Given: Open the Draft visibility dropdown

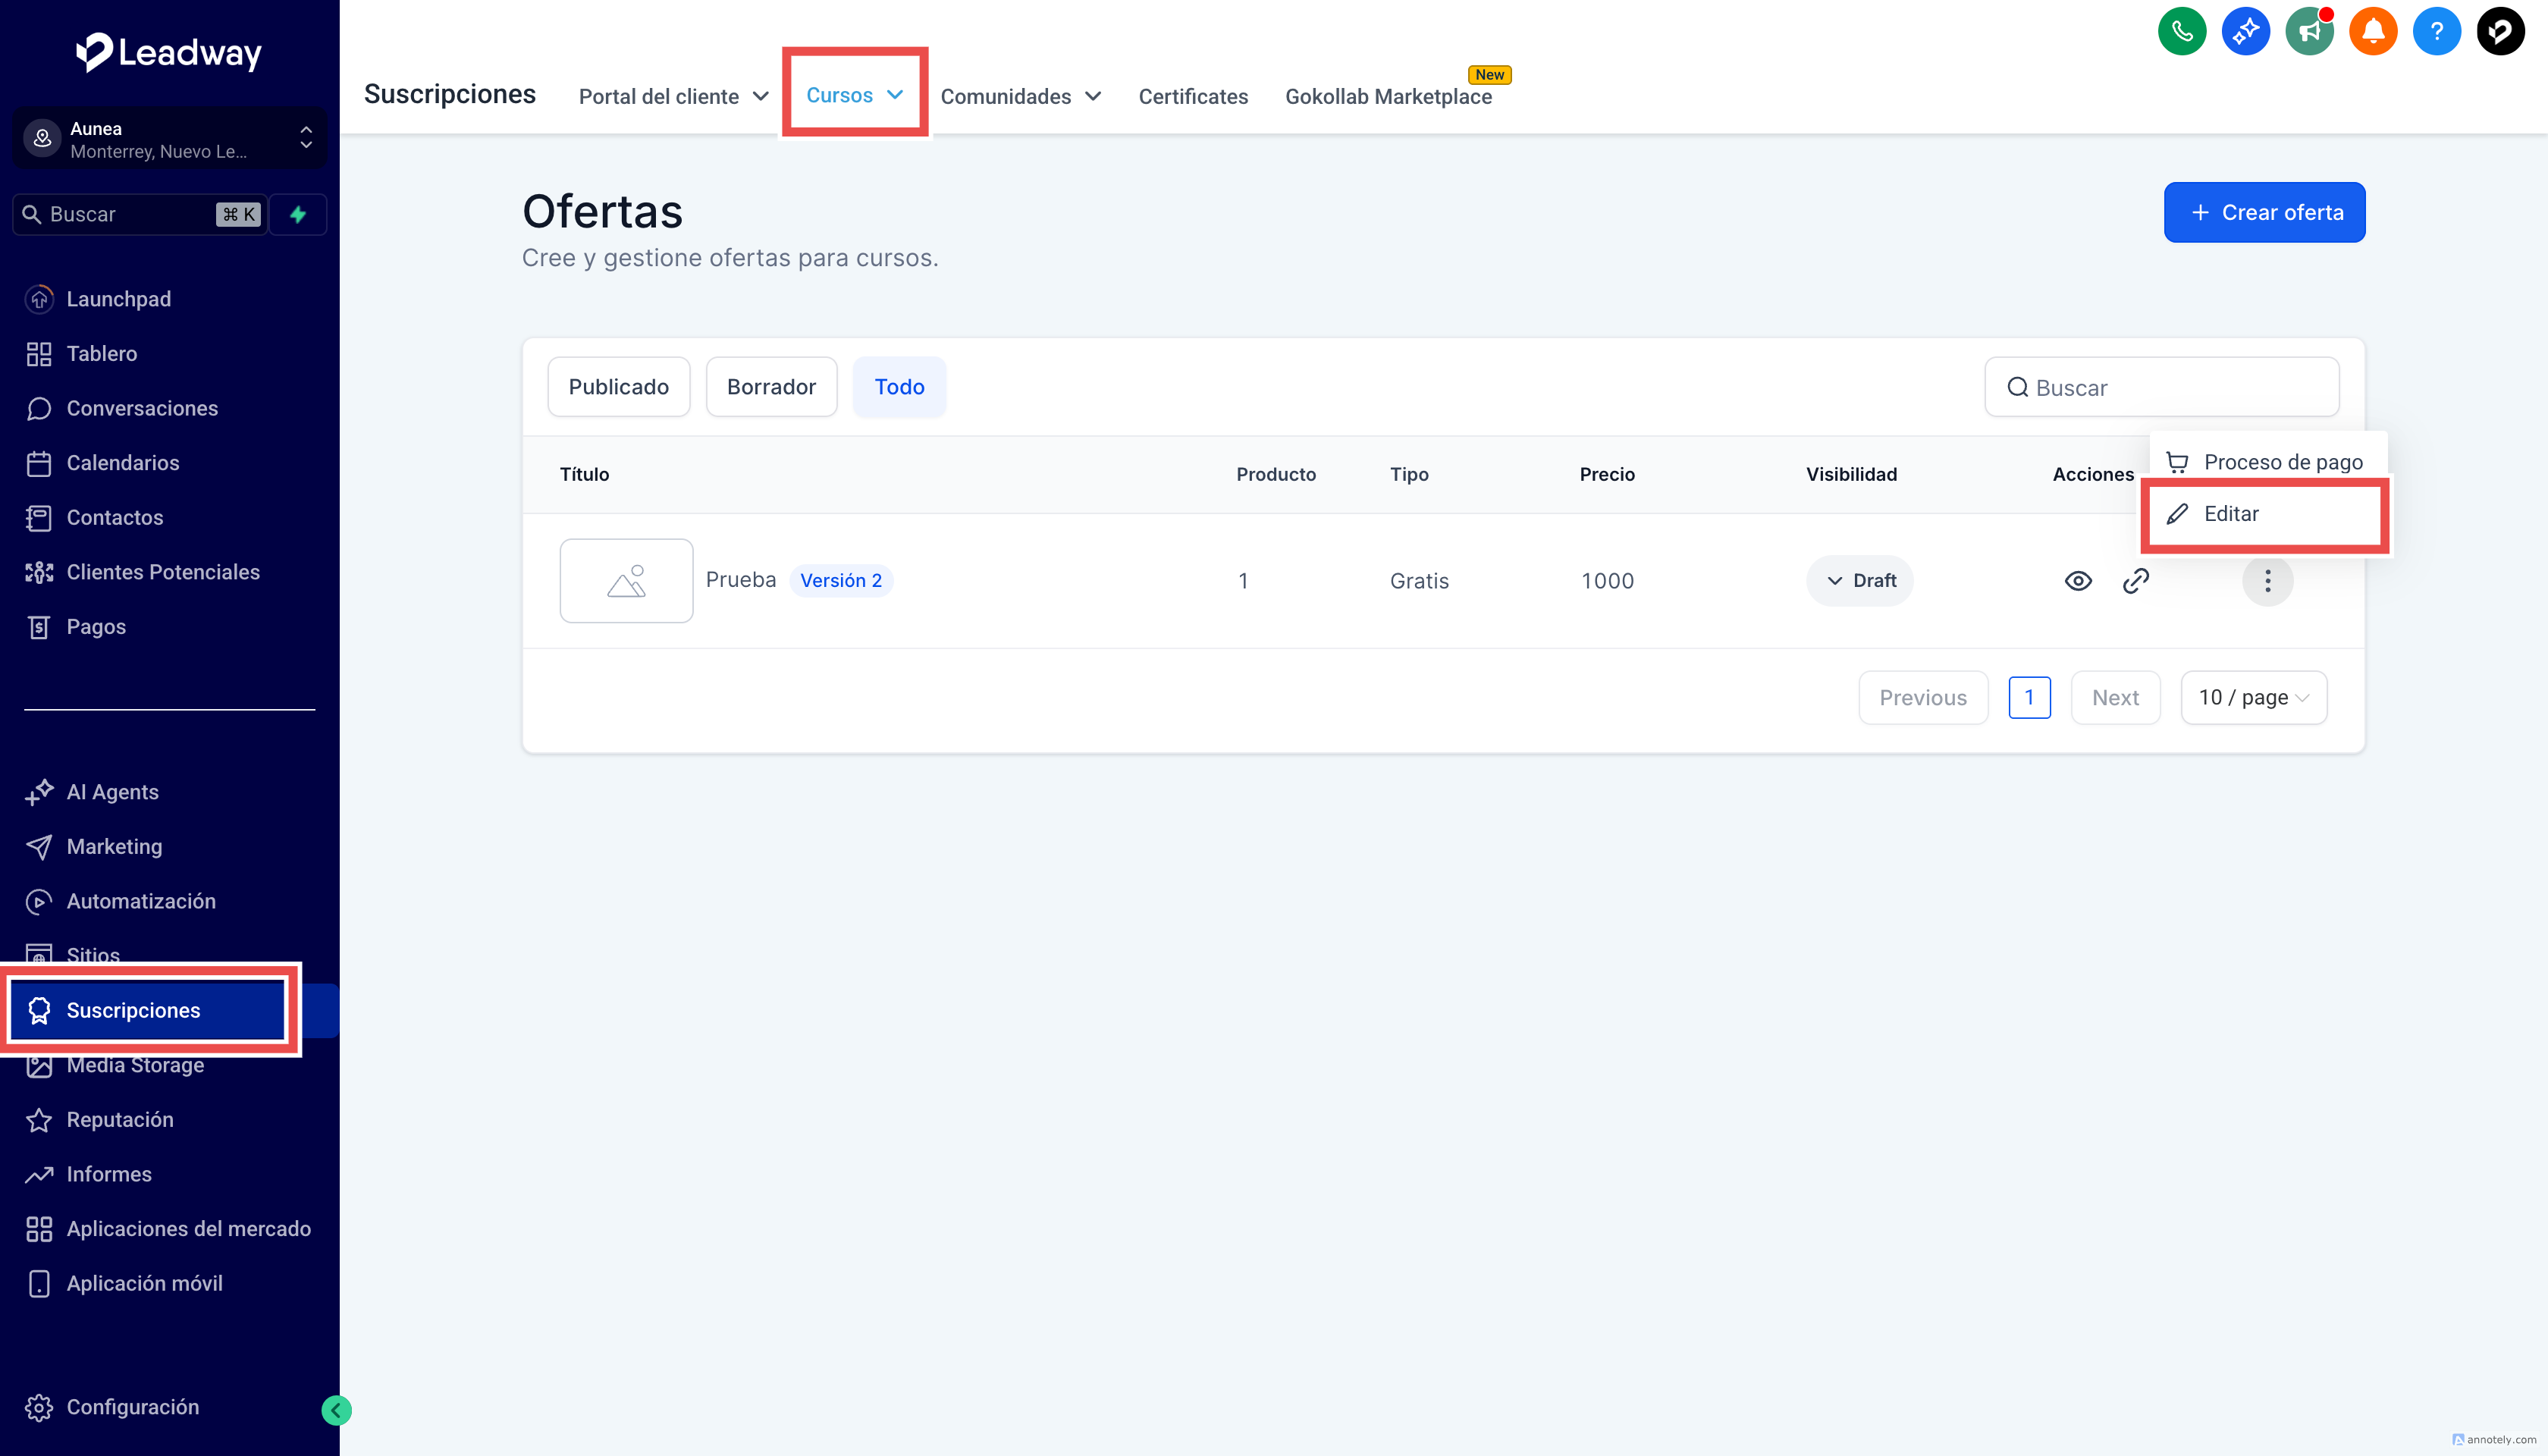Looking at the screenshot, I should 1860,581.
